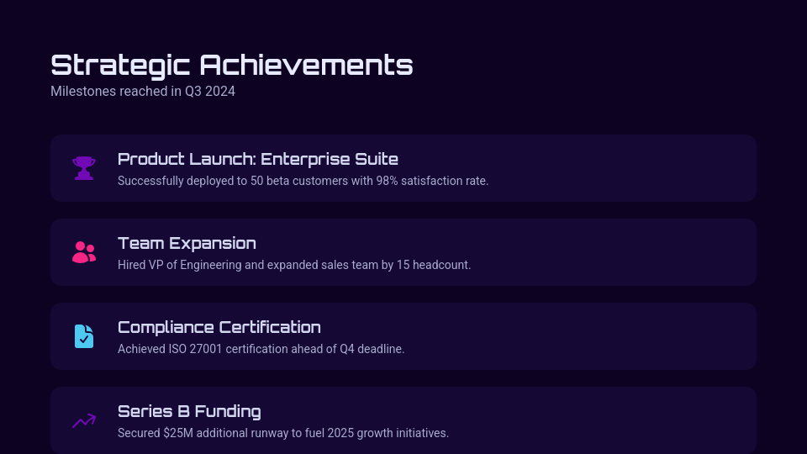Viewport: 807px width, 454px height.
Task: Click the Secured $25M runway description
Action: tap(282, 433)
